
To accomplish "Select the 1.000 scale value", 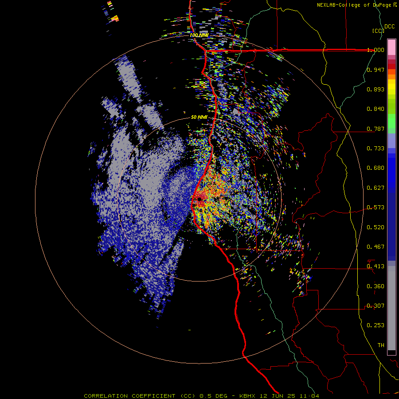I will pos(376,50).
